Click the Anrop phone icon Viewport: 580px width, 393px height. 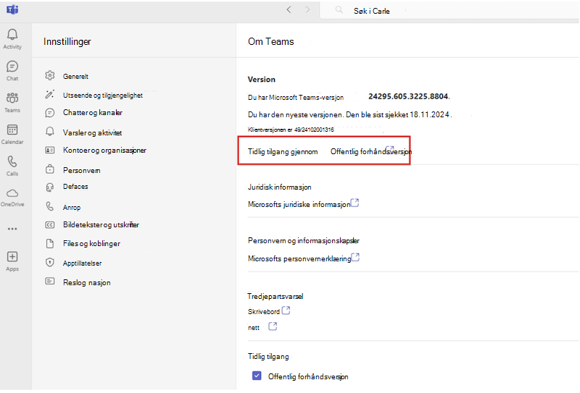50,206
